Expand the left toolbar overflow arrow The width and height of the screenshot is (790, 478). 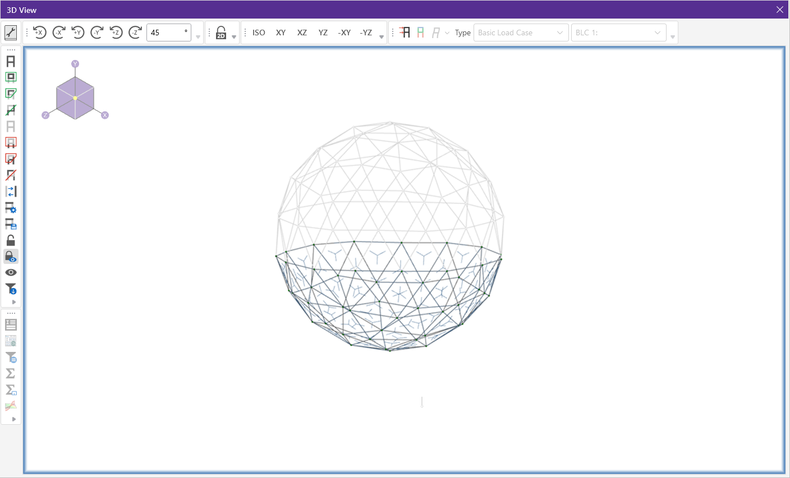(14, 302)
